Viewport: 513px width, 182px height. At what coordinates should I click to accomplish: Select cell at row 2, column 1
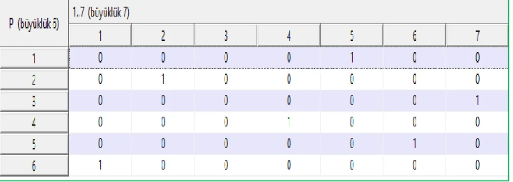pos(100,79)
